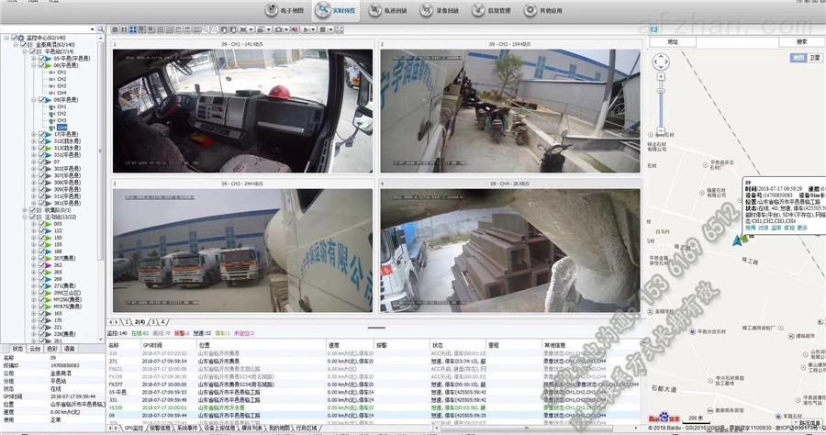Open the 其他应用 other applications module

pos(543,10)
